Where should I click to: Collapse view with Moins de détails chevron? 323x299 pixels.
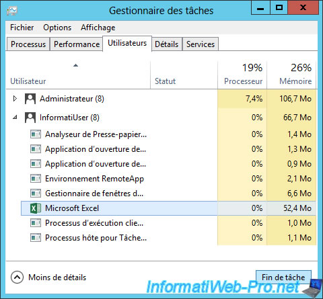(17, 277)
